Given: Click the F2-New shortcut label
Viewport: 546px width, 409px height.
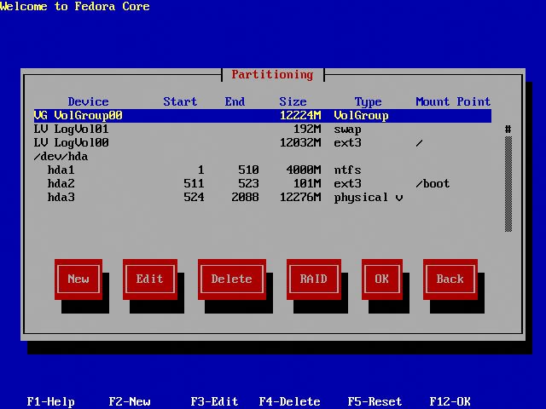Looking at the screenshot, I should 130,401.
